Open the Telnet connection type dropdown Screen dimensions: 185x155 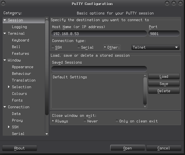point(155,47)
